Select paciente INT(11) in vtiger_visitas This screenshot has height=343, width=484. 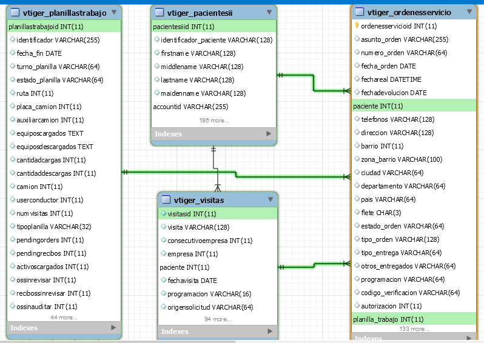tap(218, 267)
